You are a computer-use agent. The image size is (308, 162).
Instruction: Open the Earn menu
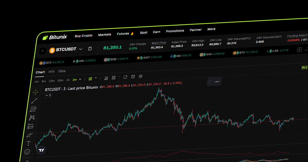click(157, 32)
